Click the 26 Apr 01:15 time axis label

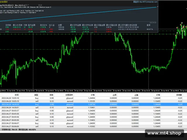click(155, 91)
